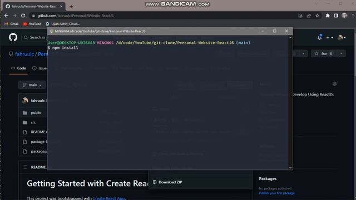Open the YouTube bookmark
356x200 pixels.
tap(32, 24)
